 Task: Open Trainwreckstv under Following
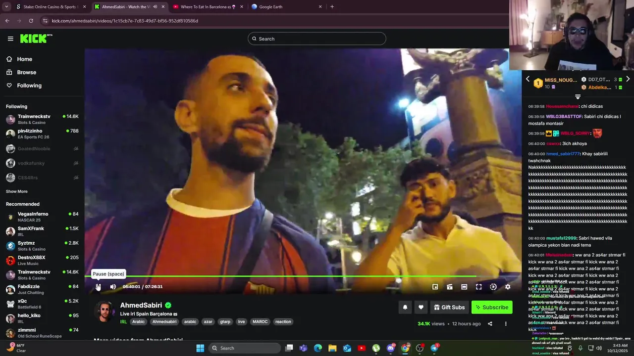(42, 119)
